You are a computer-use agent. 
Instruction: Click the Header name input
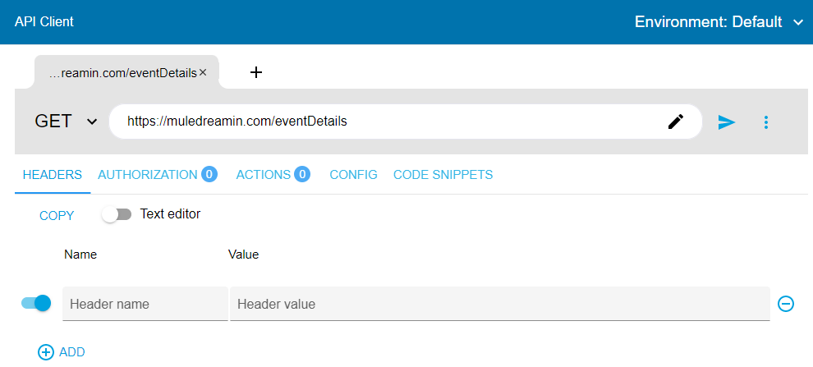145,304
